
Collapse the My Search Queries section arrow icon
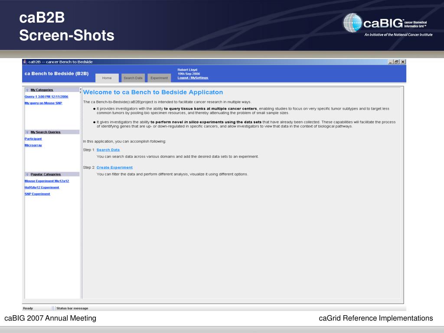click(27, 132)
